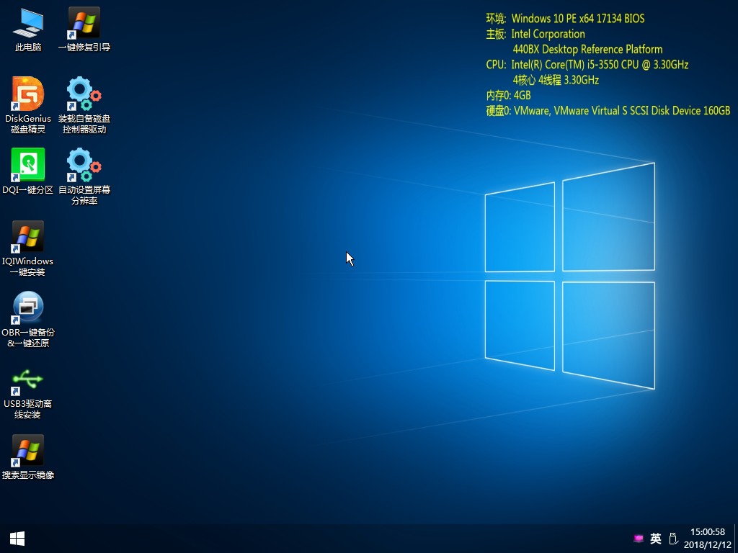Select the 搜索显示镜像 desktop shortcut
The width and height of the screenshot is (738, 553).
[x=28, y=457]
